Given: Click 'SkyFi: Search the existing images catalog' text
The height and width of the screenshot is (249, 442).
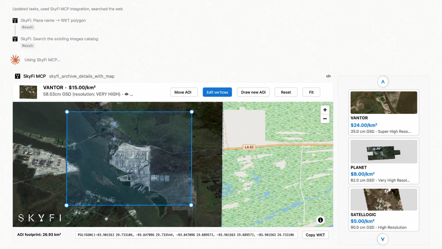Looking at the screenshot, I should tap(59, 39).
